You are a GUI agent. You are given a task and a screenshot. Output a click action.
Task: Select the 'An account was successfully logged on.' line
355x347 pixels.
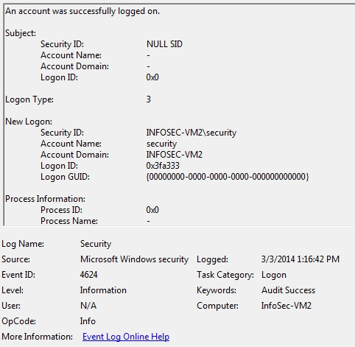point(82,11)
